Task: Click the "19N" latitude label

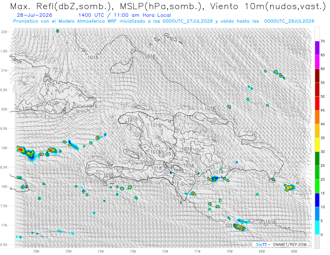Action: pos(4,148)
